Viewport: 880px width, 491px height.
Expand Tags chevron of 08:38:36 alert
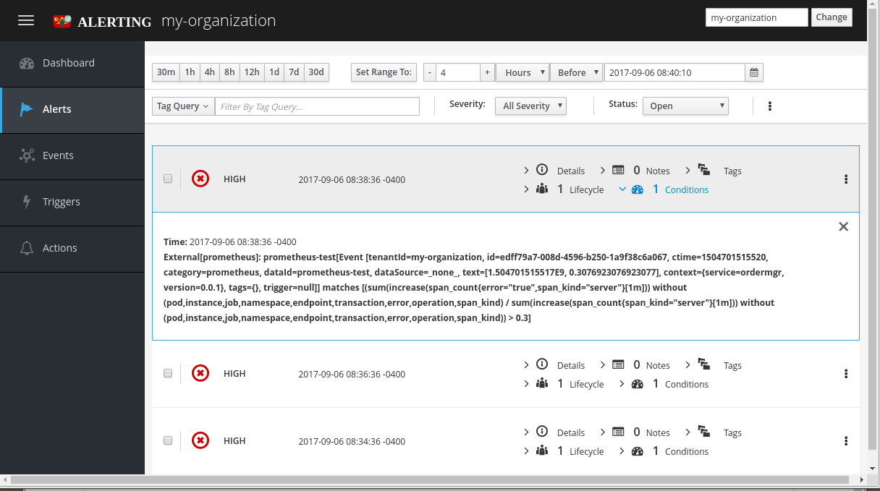[x=688, y=170]
